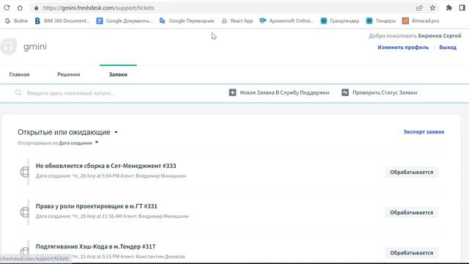Open ticket #333 about Сет-Менеджмент
This screenshot has width=469, height=264.
click(106, 166)
